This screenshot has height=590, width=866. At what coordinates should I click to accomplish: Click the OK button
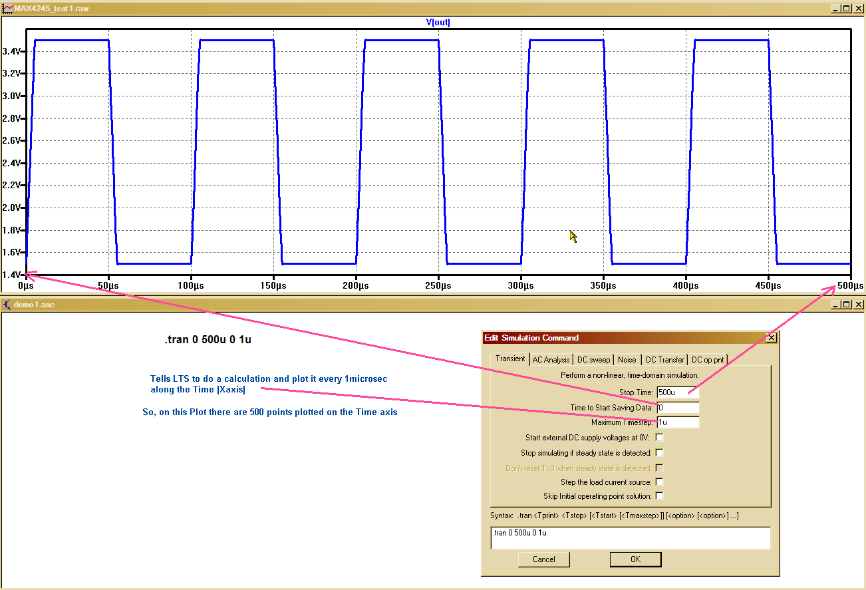tap(635, 559)
